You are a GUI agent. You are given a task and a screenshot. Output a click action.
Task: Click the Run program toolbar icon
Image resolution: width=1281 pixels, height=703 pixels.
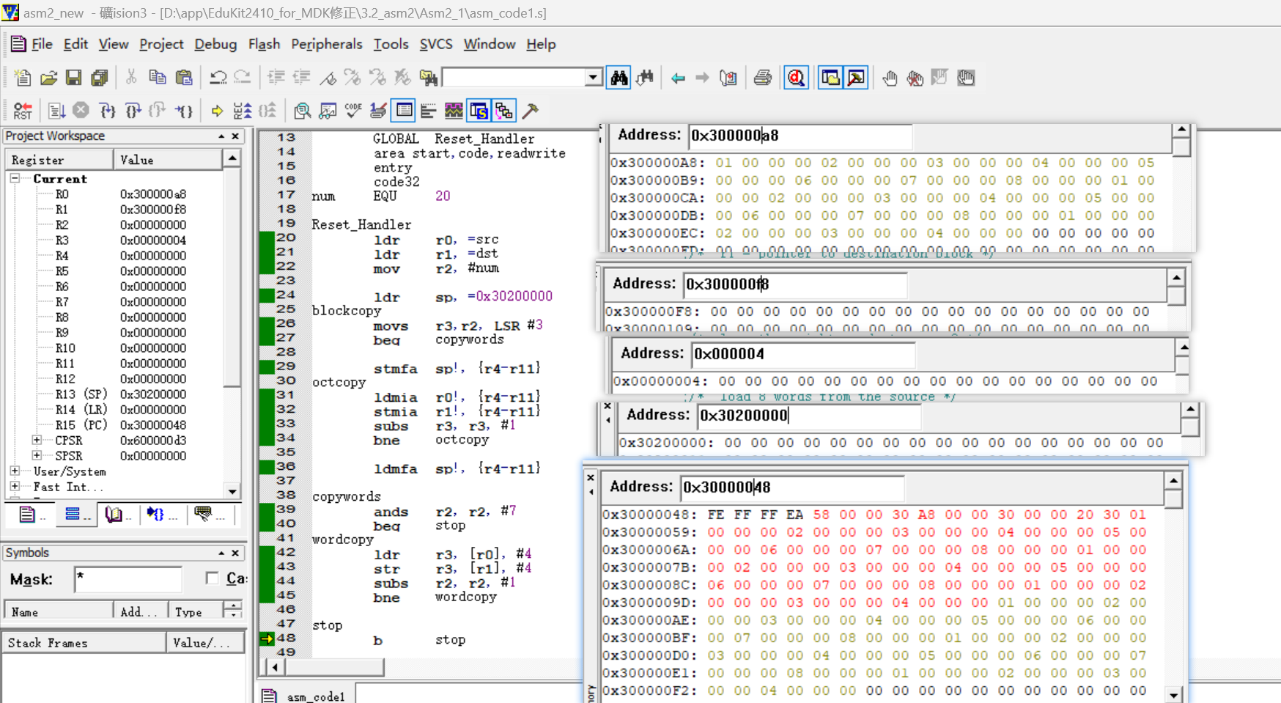(56, 111)
